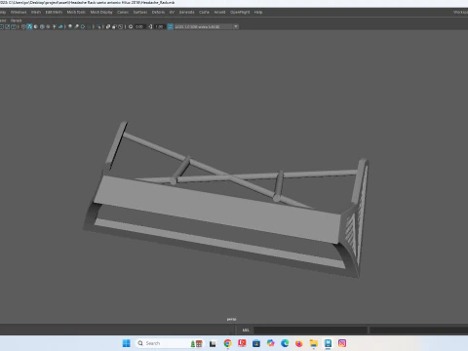
Task: Toggle Use Default Material icon
Action: 36,26
